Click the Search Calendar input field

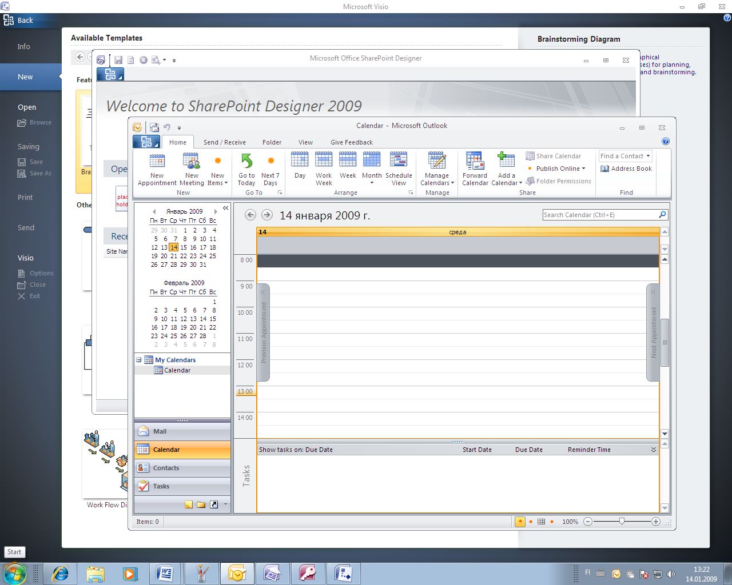(599, 215)
